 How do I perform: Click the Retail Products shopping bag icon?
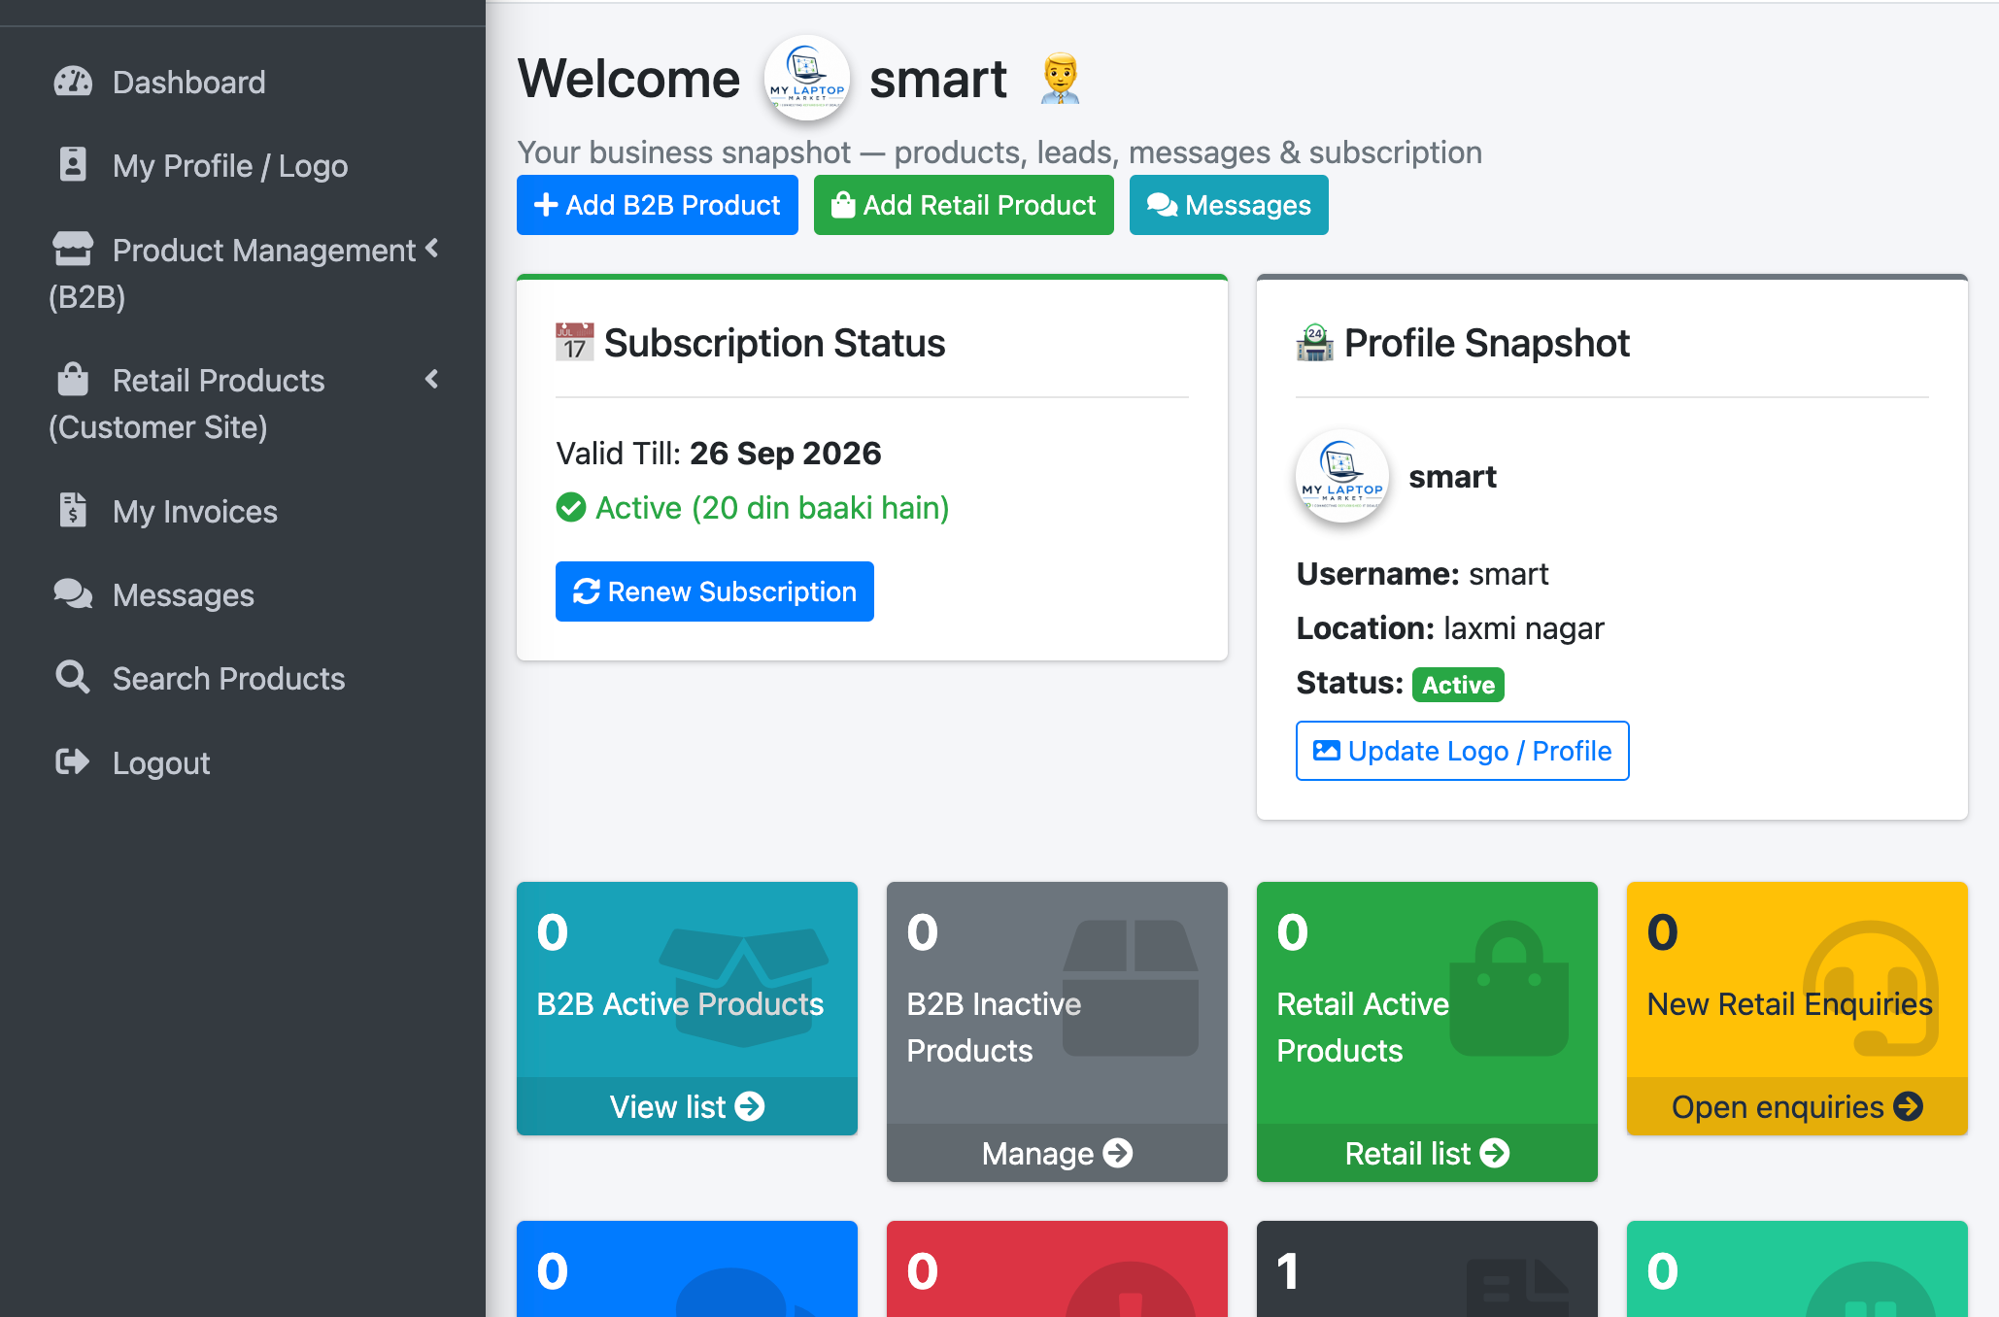click(73, 379)
